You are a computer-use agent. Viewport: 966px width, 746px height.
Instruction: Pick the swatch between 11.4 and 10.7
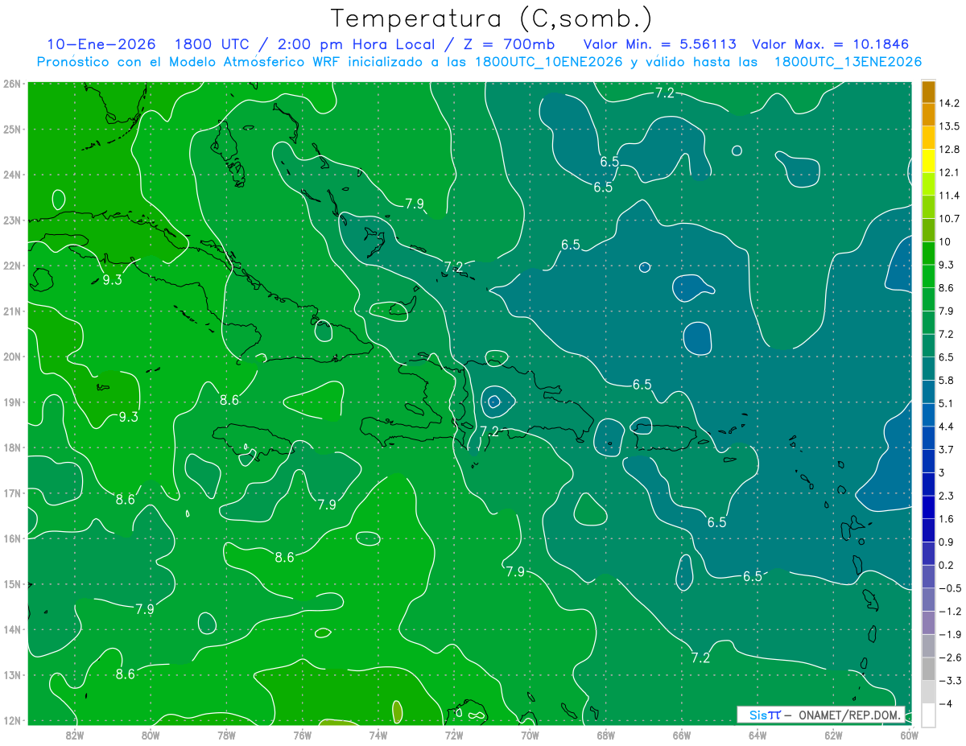point(928,207)
